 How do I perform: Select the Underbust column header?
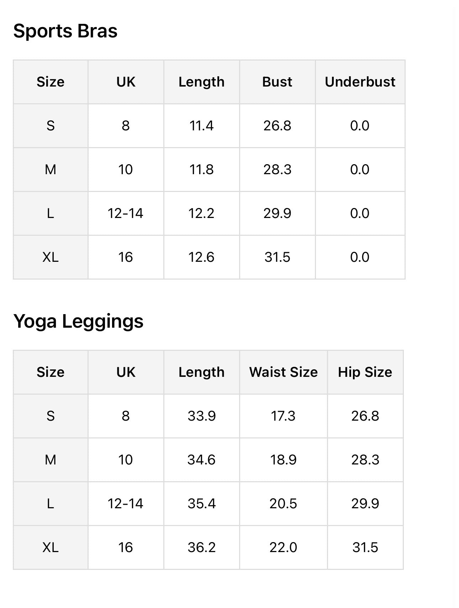coord(360,82)
